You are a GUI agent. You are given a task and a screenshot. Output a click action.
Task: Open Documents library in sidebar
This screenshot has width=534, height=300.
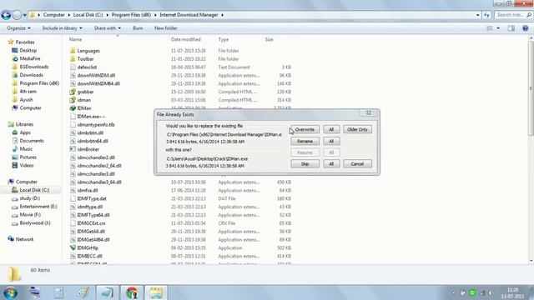(32, 141)
